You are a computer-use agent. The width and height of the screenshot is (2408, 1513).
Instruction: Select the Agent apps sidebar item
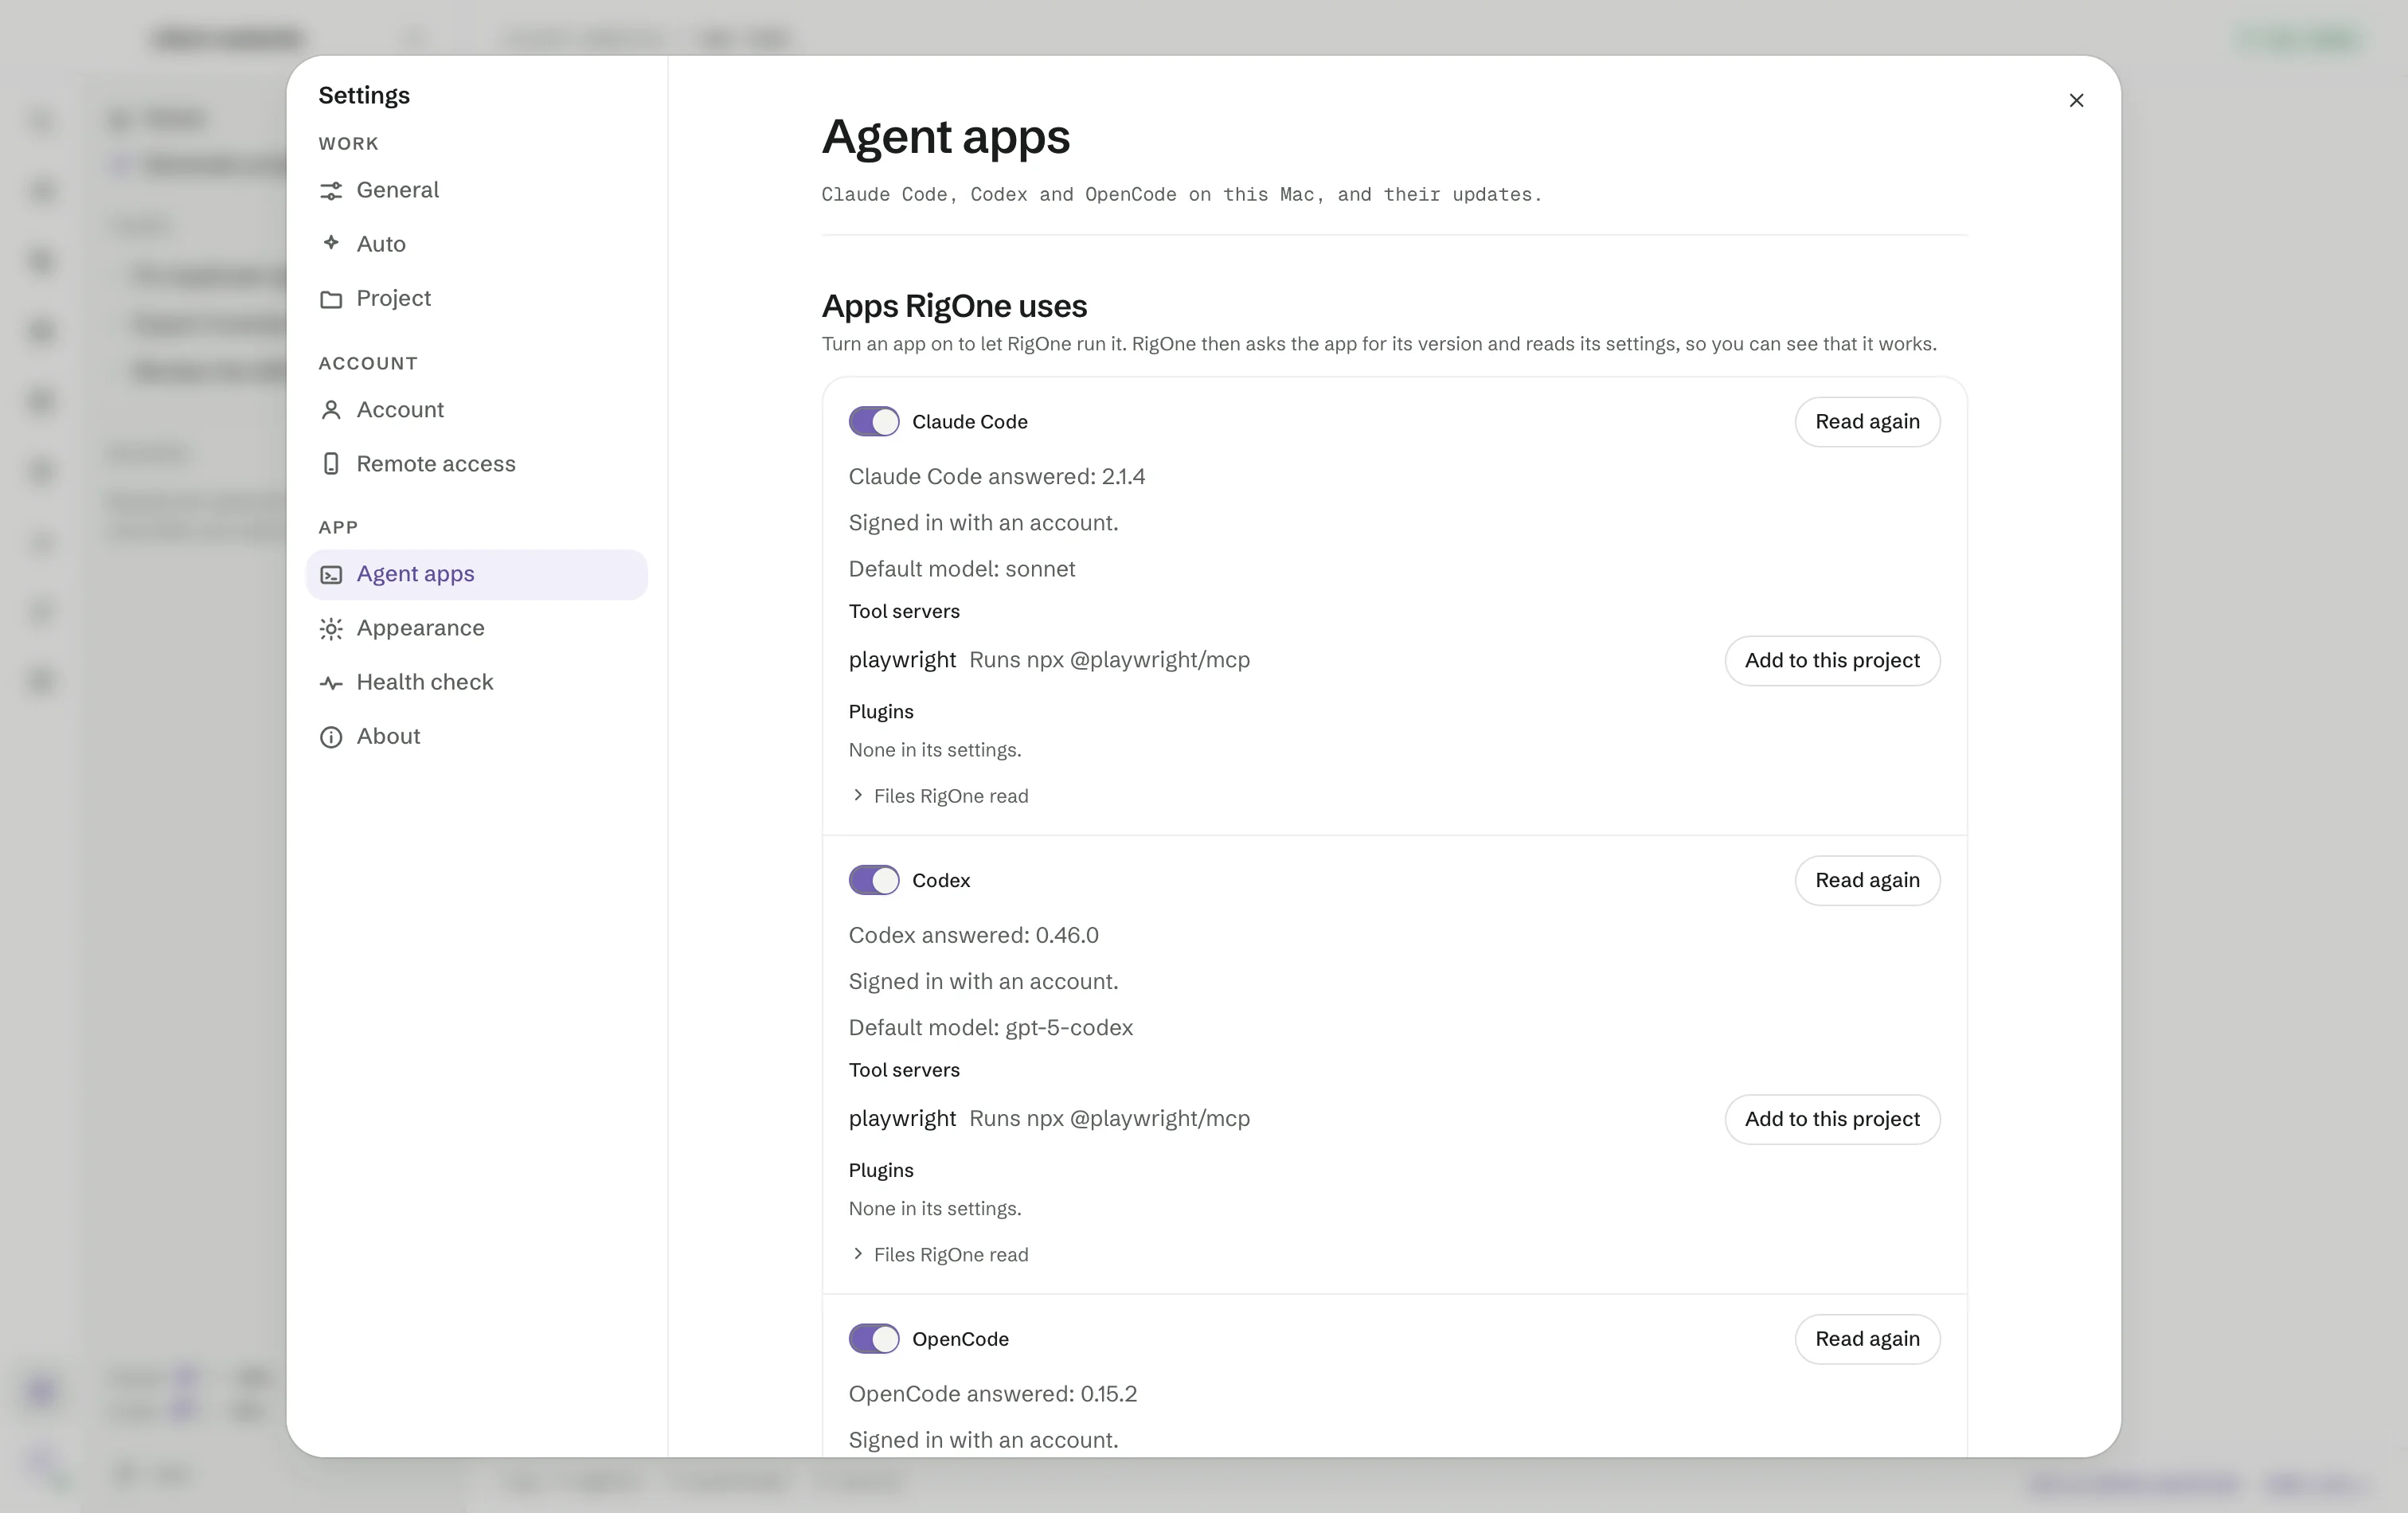[477, 574]
